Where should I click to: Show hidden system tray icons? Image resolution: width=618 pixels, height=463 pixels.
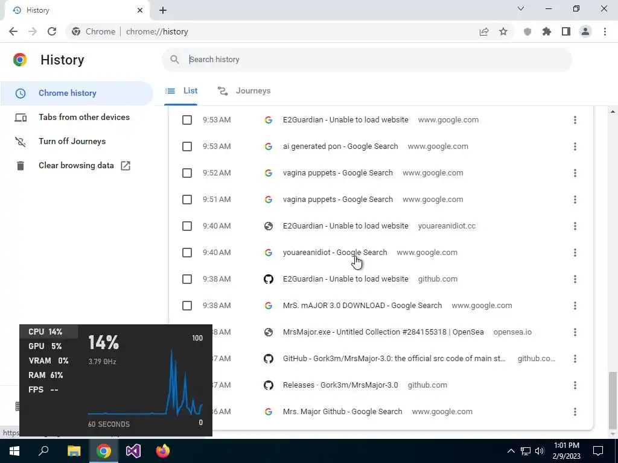point(511,451)
